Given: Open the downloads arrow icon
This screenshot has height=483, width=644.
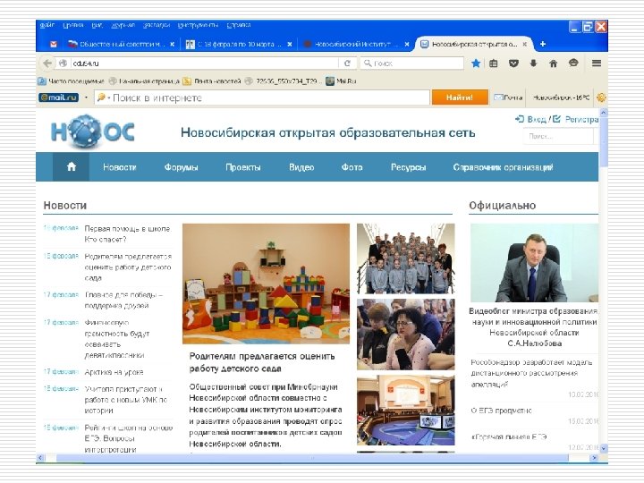Looking at the screenshot, I should [533, 64].
